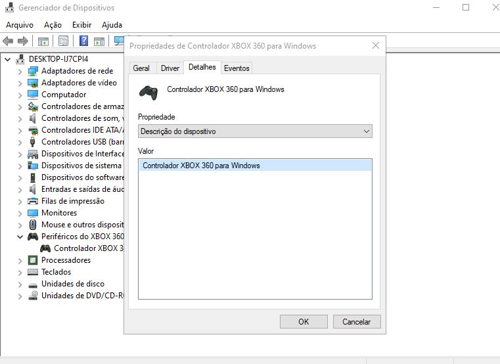Close the Propriedades dialog
This screenshot has height=364, width=500.
376,45
